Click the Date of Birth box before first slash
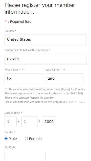Viewport: 91px width, 161px height. (x=11, y=122)
